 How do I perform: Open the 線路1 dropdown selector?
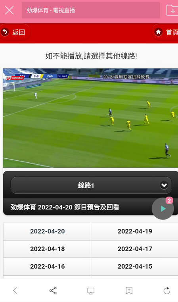91,185
